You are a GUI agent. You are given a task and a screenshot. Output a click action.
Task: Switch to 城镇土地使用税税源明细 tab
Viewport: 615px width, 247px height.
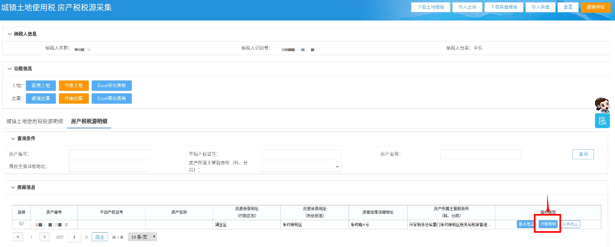click(x=35, y=122)
